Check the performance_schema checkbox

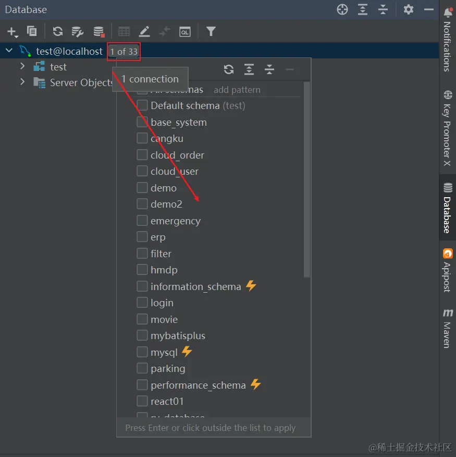142,385
